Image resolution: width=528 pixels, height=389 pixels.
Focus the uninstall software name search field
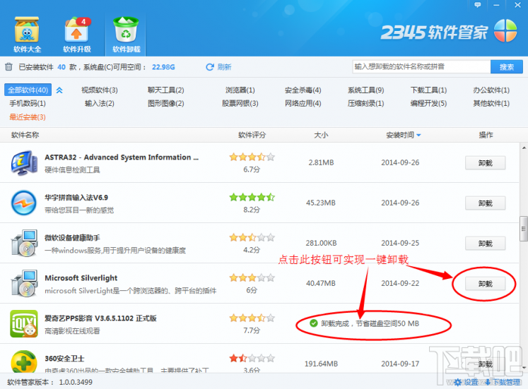[x=421, y=66]
